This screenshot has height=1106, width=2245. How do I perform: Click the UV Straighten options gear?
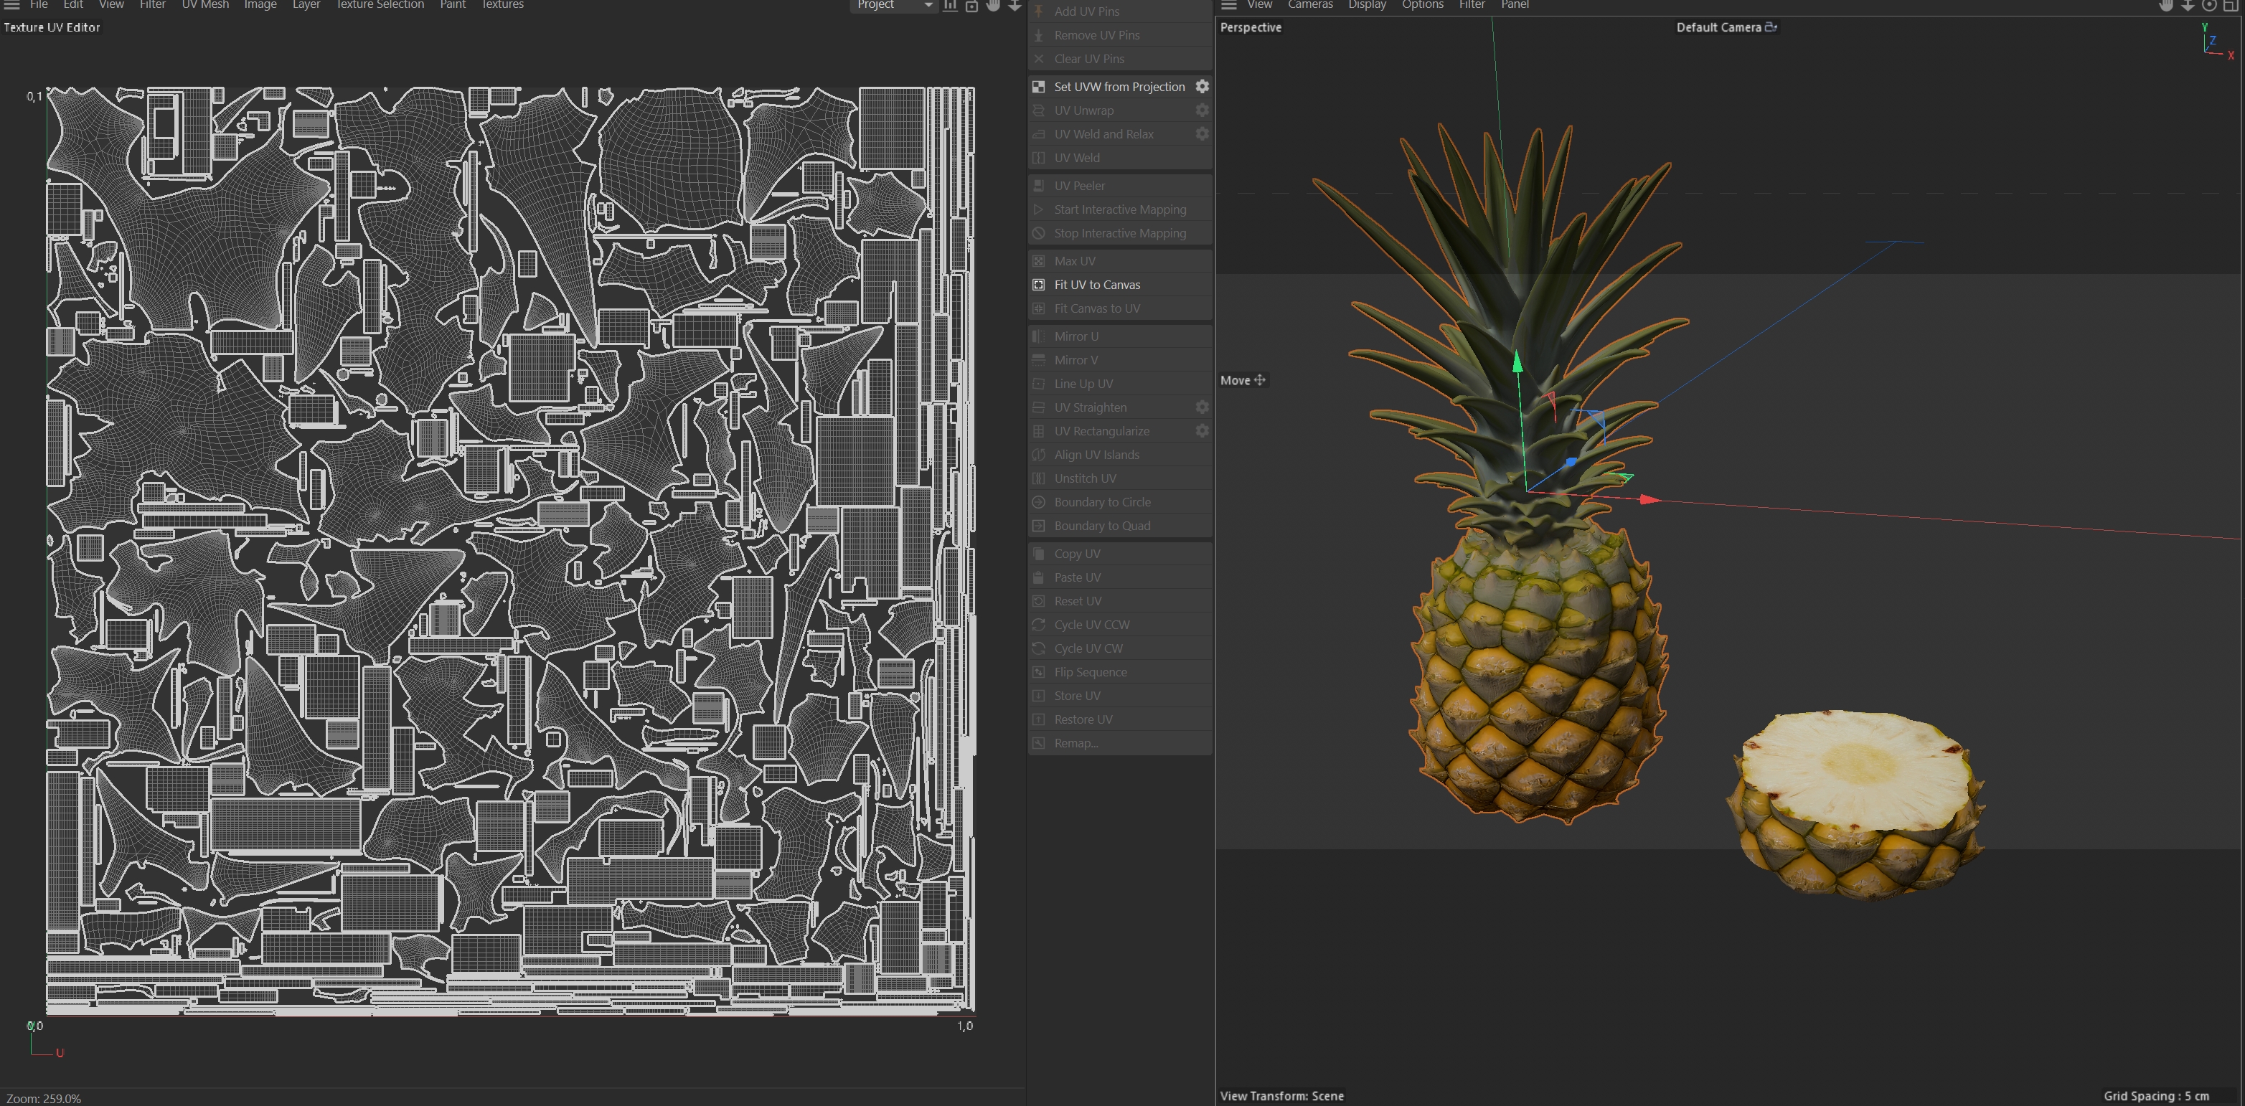click(x=1202, y=407)
